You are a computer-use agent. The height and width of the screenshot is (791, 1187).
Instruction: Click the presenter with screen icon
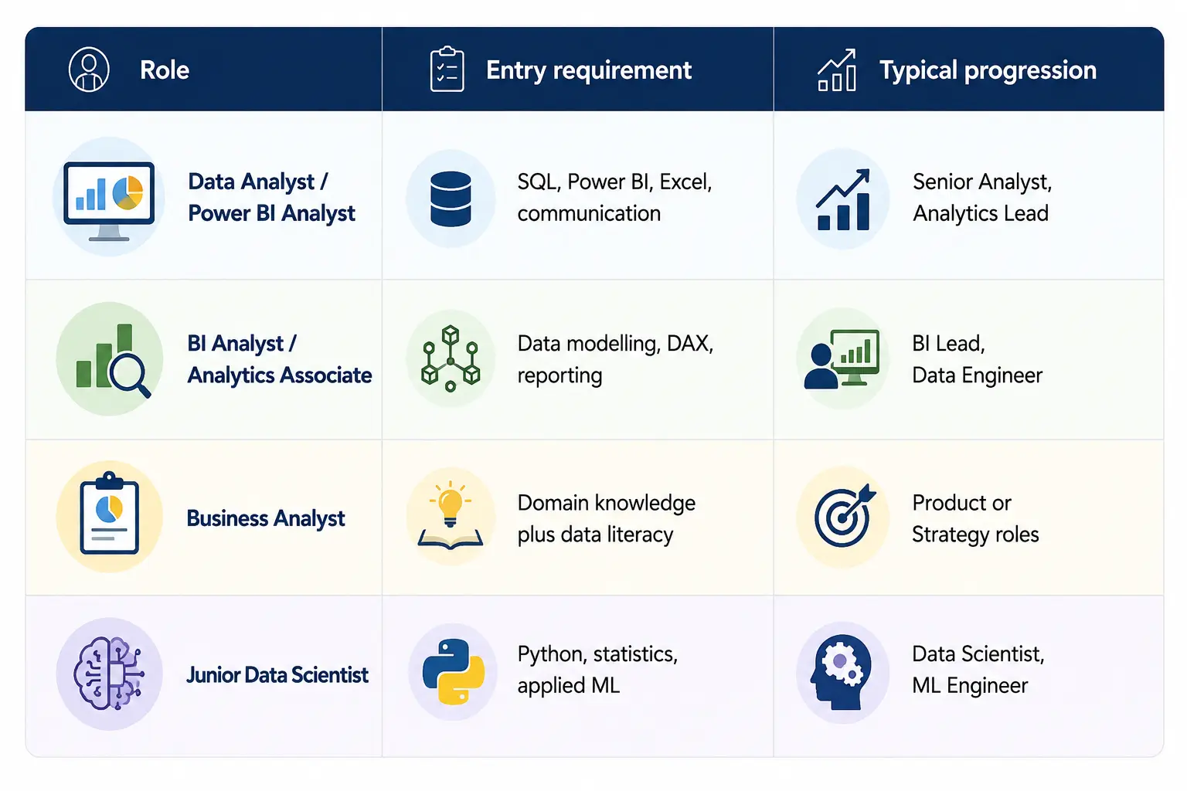tap(842, 359)
